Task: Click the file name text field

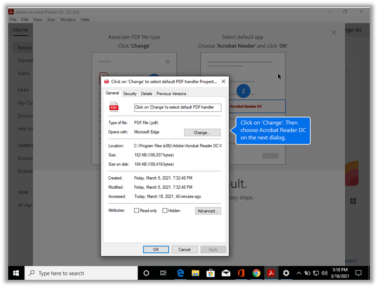Action: [x=178, y=107]
